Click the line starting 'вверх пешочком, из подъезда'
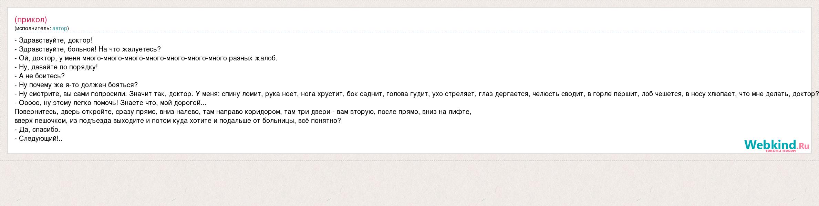This screenshot has height=206, width=819. point(178,121)
